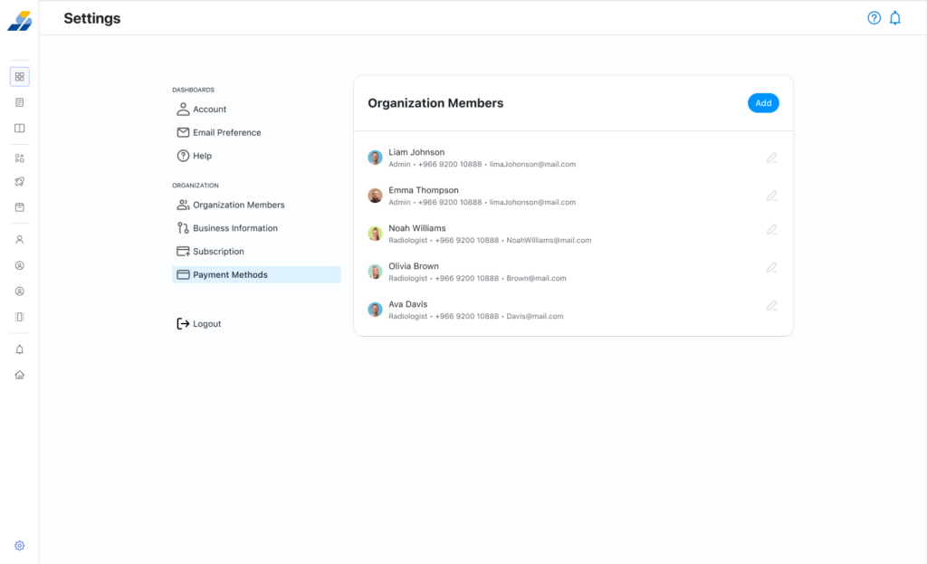
Task: Click Logout in the settings menu
Action: click(206, 324)
